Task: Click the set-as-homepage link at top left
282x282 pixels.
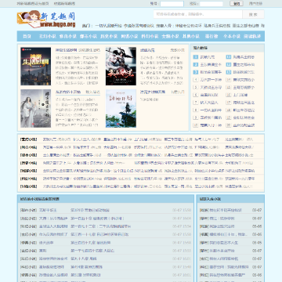Action: (32, 4)
